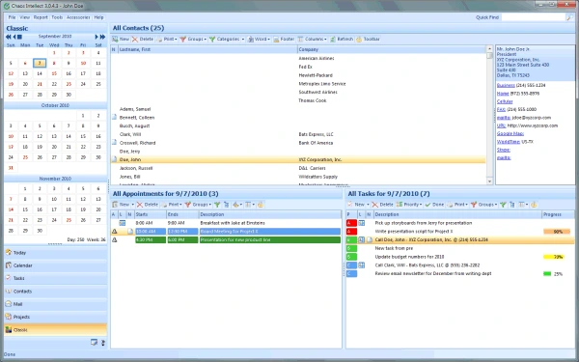
Task: Jump to the next year using the double arrow
Action: (x=102, y=37)
